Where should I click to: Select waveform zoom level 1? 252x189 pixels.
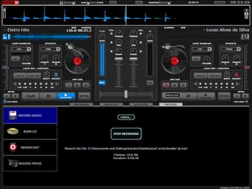coord(246,10)
